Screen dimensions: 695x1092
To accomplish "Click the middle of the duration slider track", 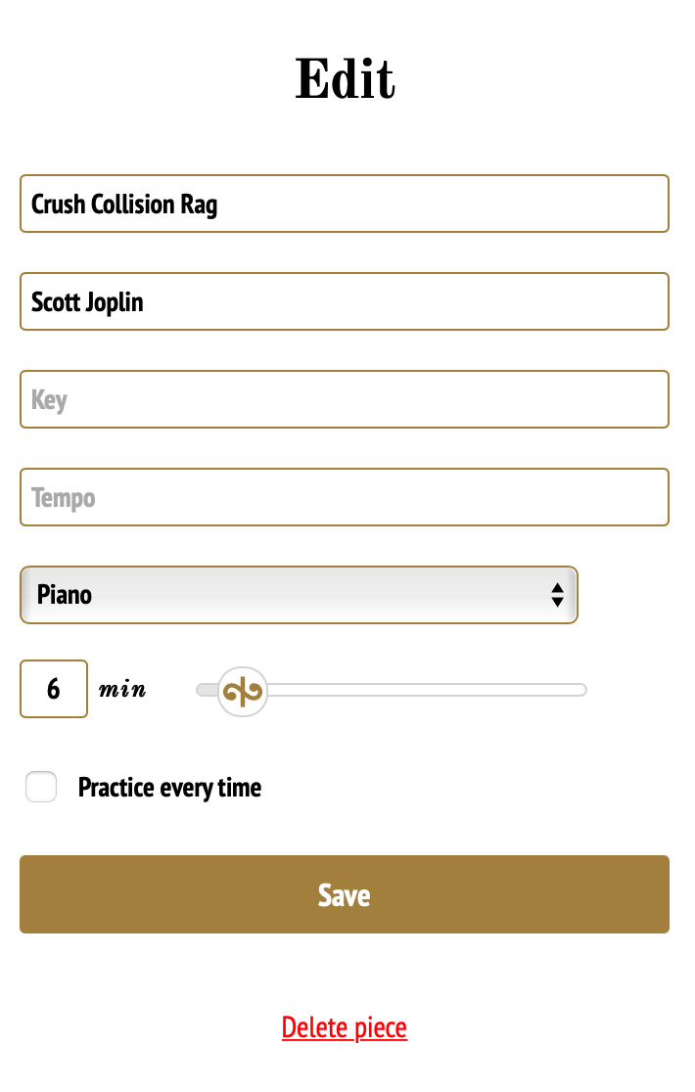I will pyautogui.click(x=392, y=691).
